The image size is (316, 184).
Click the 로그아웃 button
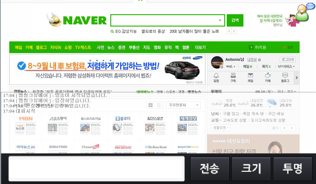click(288, 60)
